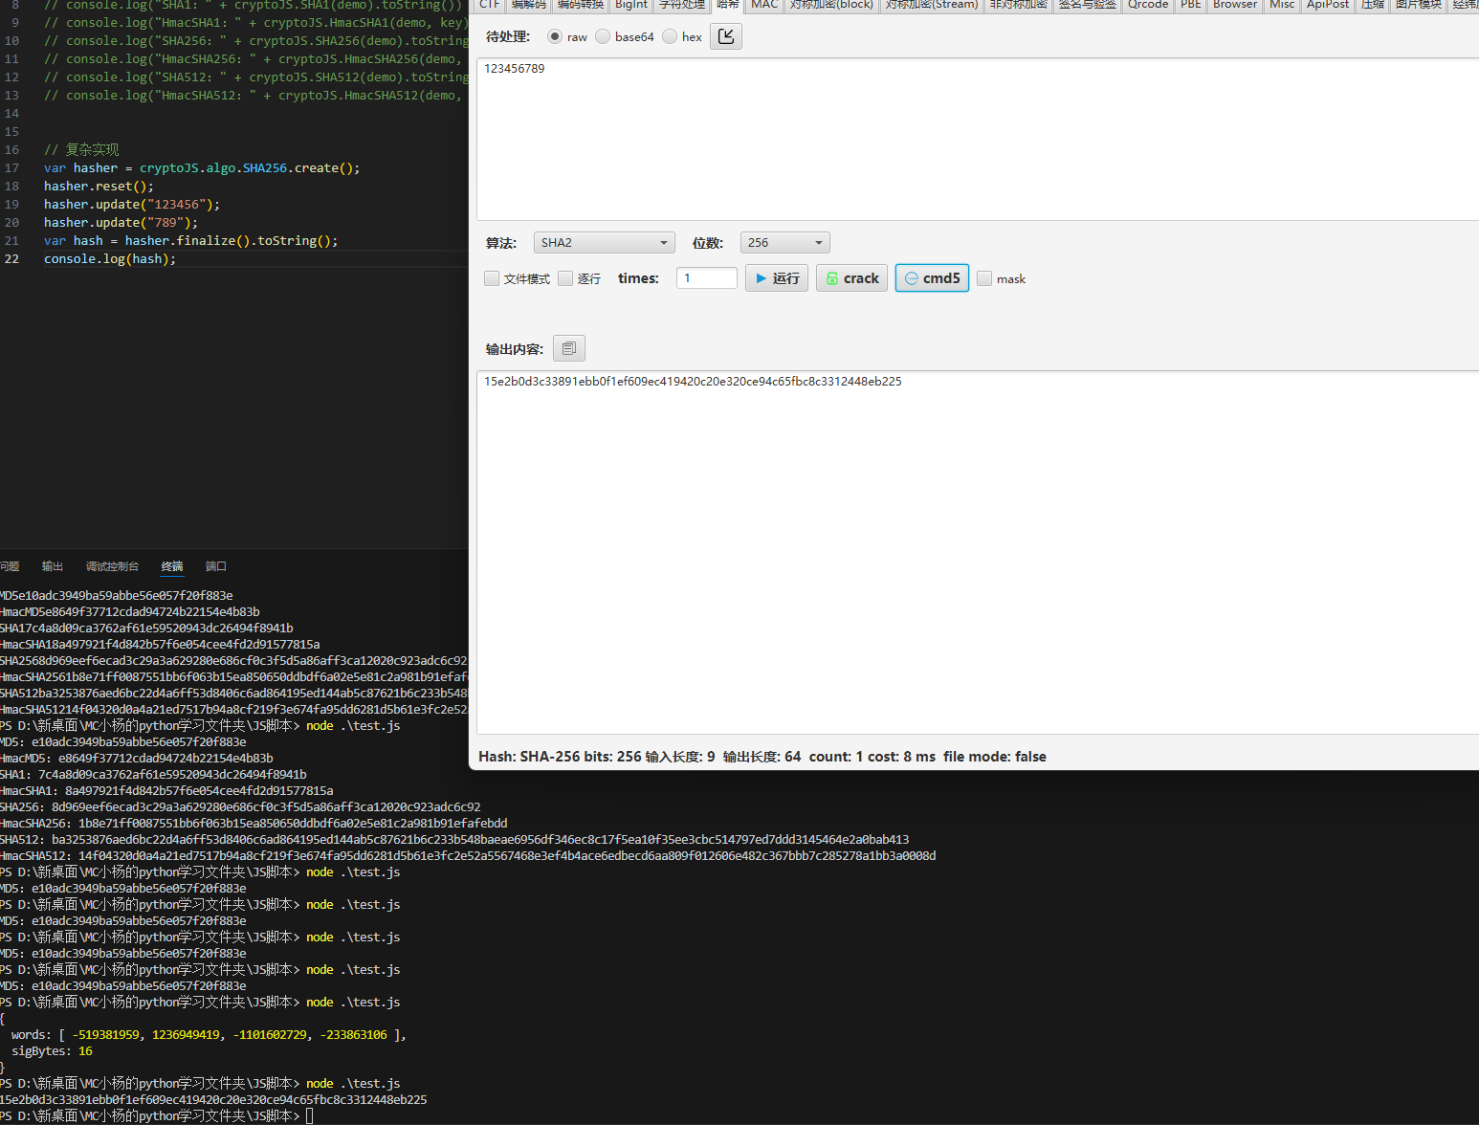Click the times input field

706,278
